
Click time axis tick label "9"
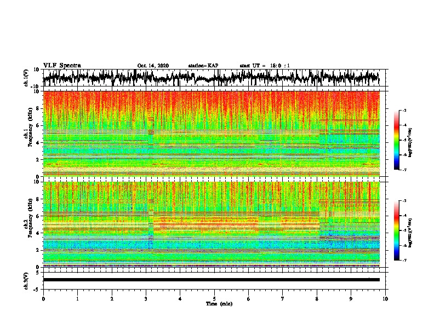(351, 299)
